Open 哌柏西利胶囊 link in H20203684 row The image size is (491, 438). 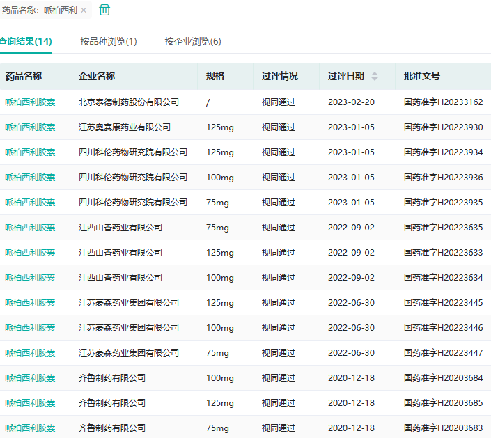(x=31, y=378)
